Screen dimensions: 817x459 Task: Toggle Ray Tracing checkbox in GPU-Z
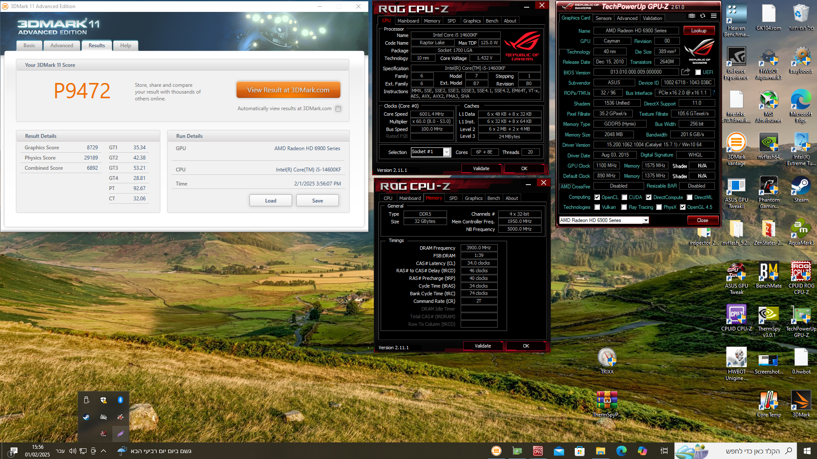(624, 207)
